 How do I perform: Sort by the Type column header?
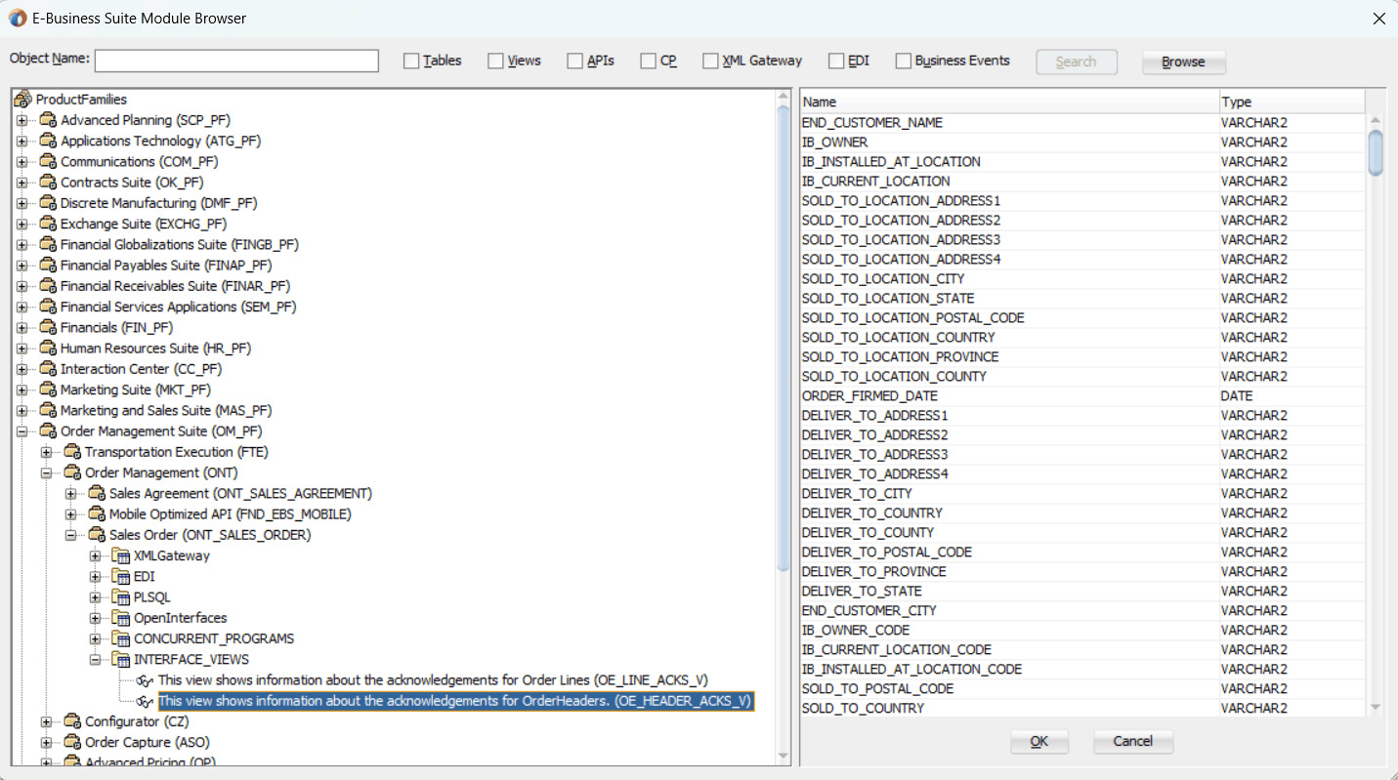(1292, 102)
